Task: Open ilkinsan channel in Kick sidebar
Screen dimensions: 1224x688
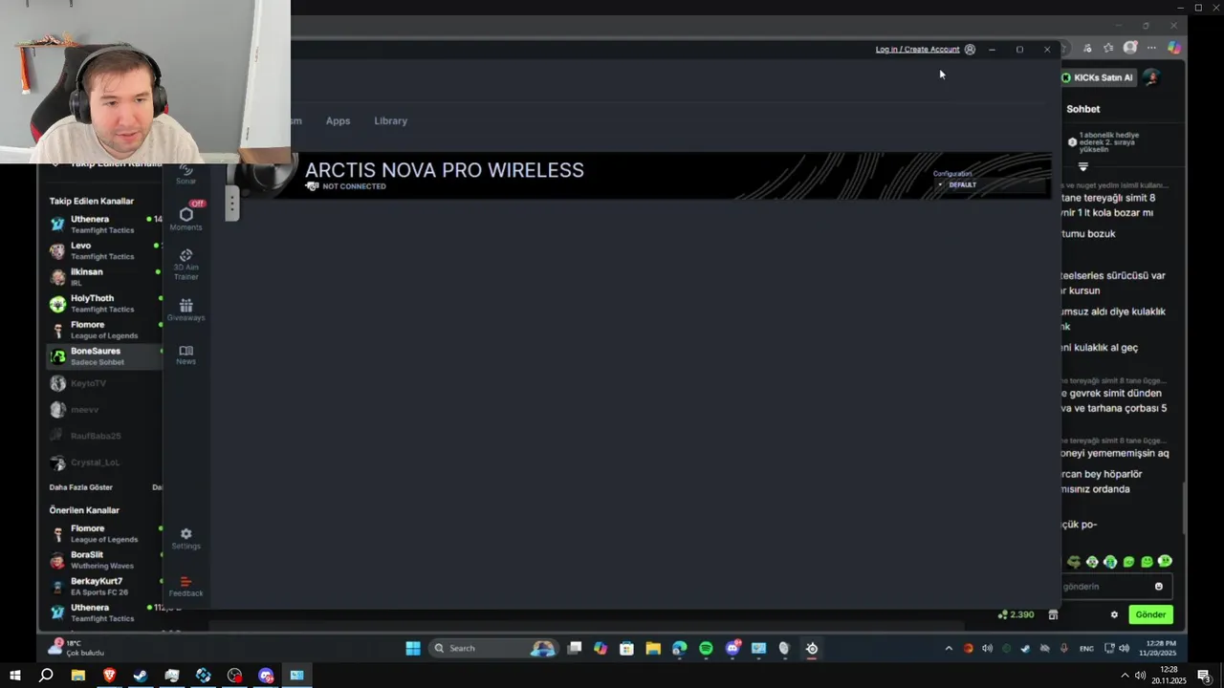Action: 105,277
